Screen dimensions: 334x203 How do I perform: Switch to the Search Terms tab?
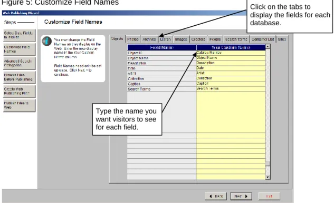click(x=236, y=39)
